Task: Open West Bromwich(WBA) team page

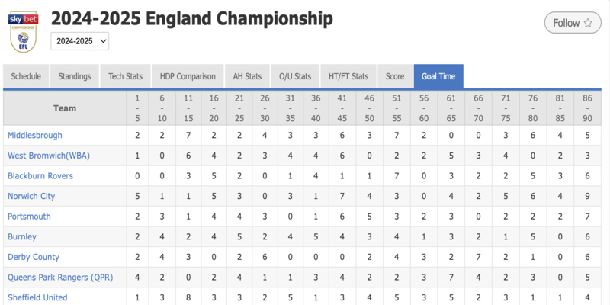Action: (49, 156)
